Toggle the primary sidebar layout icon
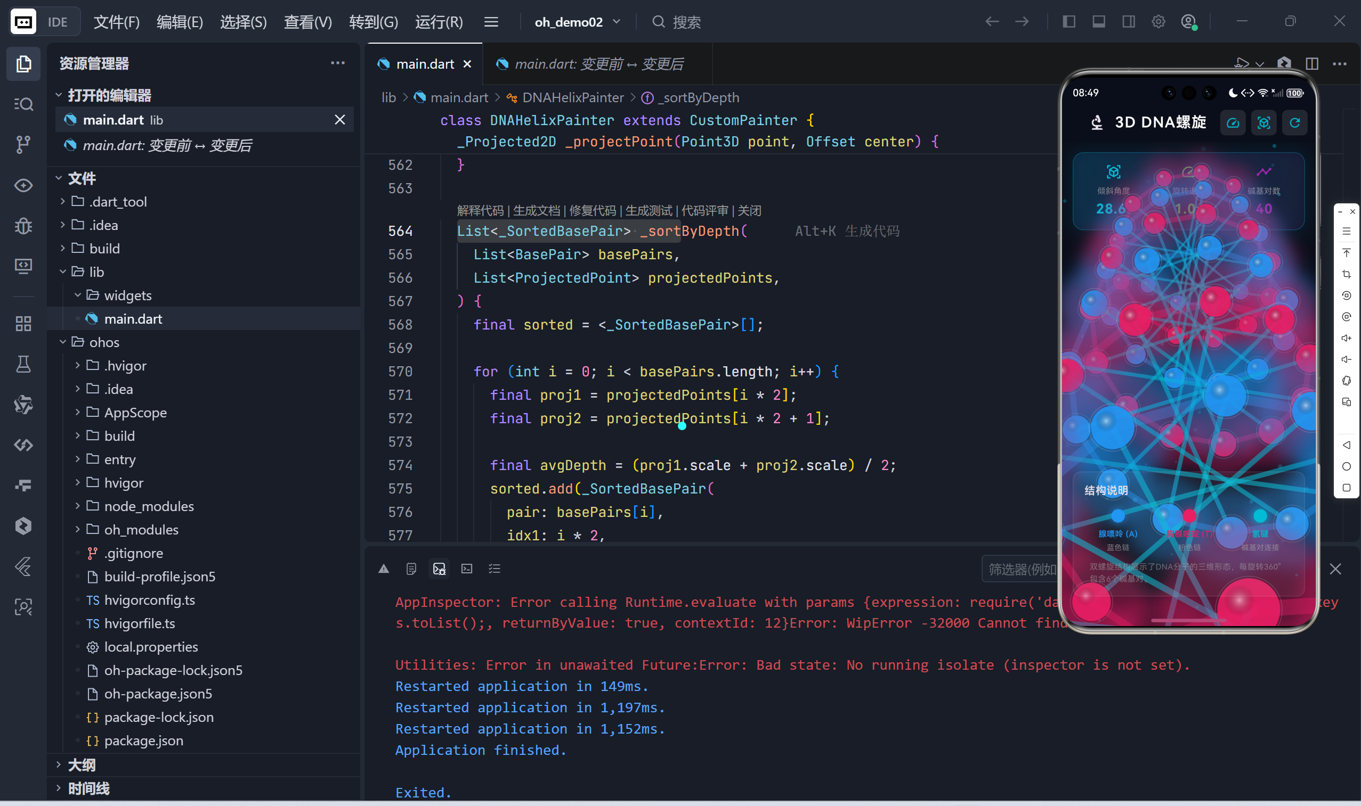 click(x=1068, y=22)
